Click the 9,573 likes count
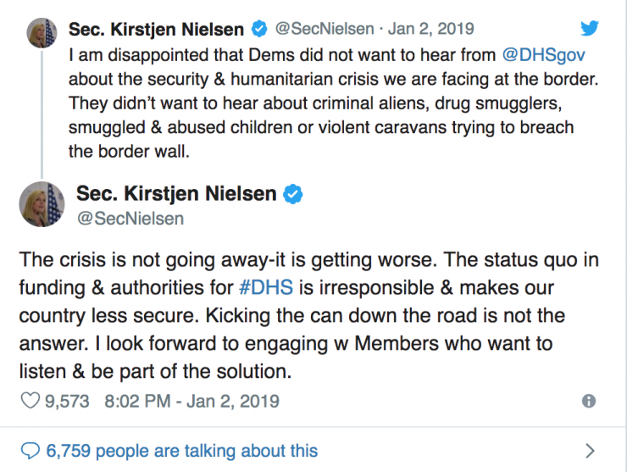627x472 pixels. coord(67,401)
